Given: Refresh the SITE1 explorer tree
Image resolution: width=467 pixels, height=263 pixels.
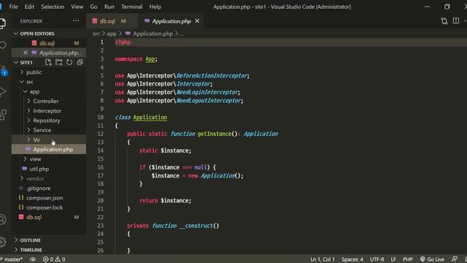Looking at the screenshot, I should (x=69, y=62).
